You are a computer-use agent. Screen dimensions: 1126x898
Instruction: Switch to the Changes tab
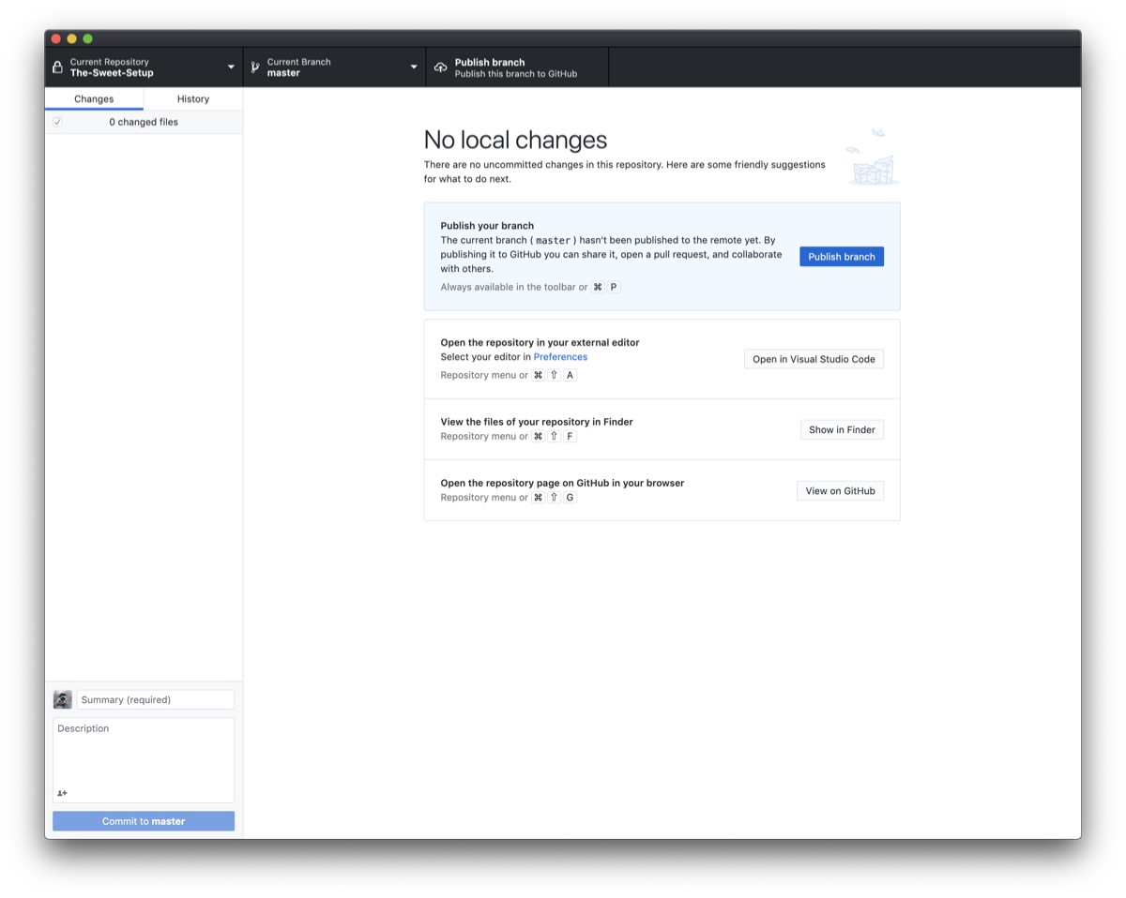coord(94,98)
